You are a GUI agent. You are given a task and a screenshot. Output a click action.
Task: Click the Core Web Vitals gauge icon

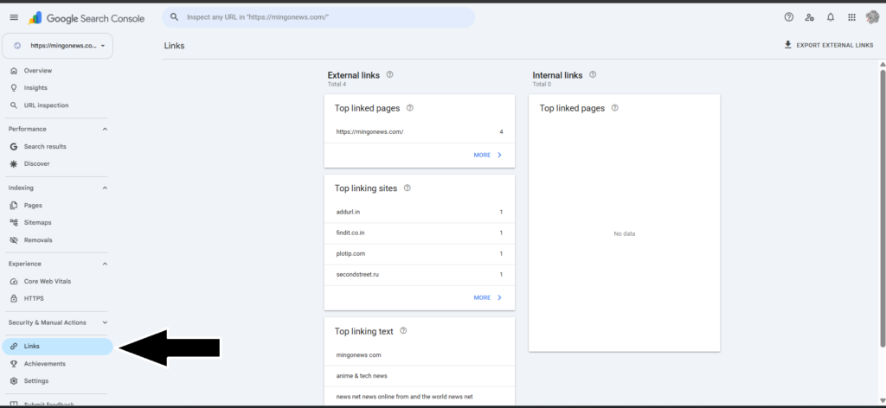click(14, 281)
